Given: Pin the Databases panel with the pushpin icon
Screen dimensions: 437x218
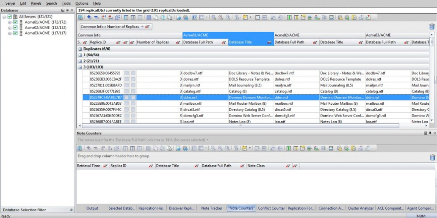Looking at the screenshot, I should [x=67, y=10].
